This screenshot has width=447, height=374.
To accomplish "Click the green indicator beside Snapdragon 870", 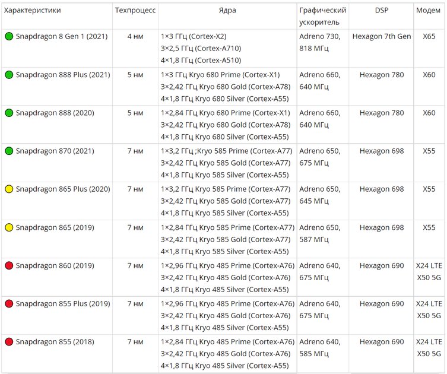I will [9, 151].
